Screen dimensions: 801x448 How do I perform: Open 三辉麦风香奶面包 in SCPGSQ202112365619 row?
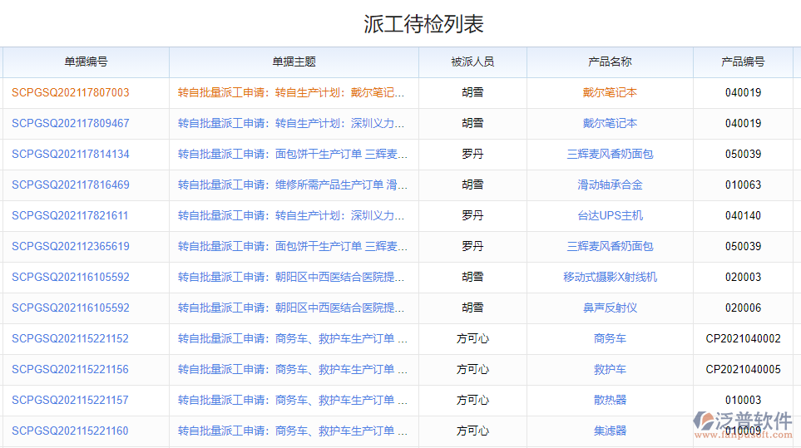(610, 247)
